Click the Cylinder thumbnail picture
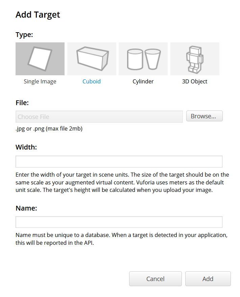Viewport: 240px width, 297px height. point(143,59)
